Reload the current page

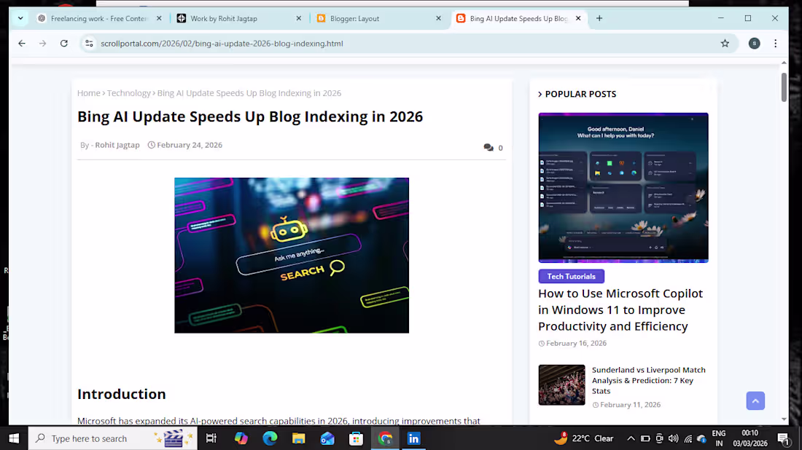[x=64, y=44]
